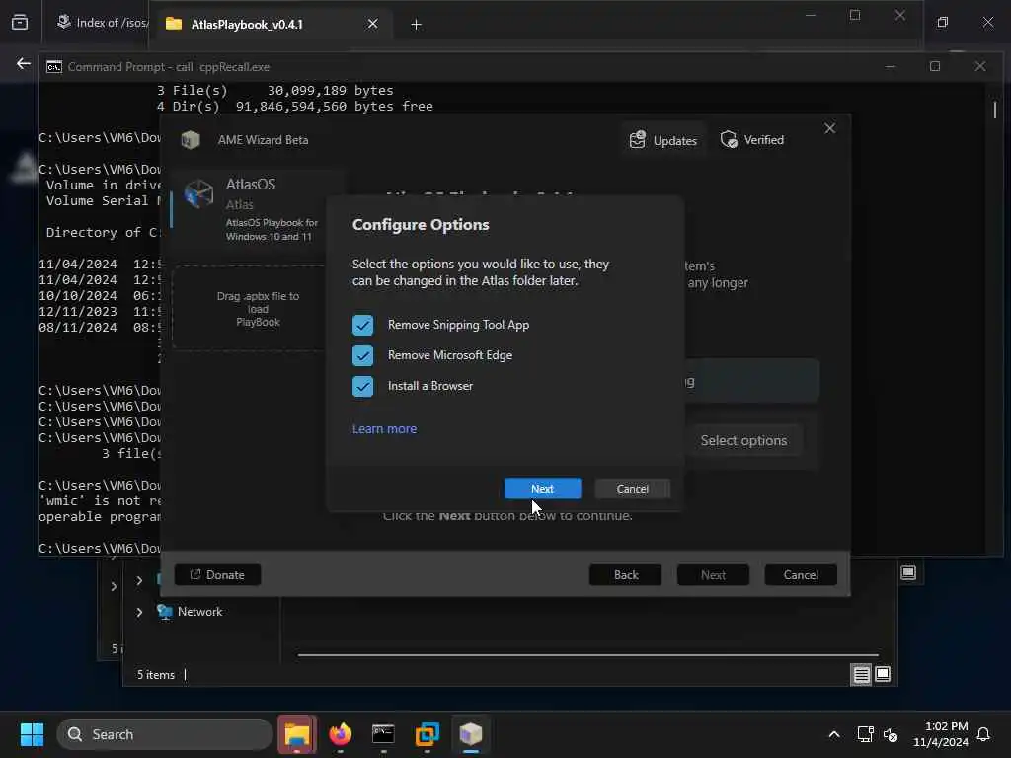Viewport: 1011px width, 758px height.
Task: Select Network in File Explorer sidebar
Action: (199, 612)
